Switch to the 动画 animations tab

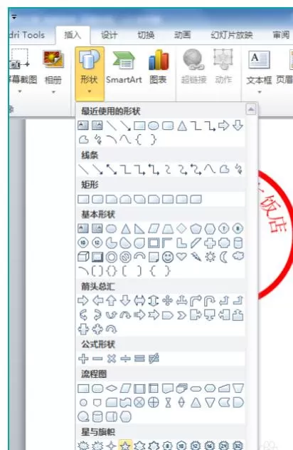click(x=183, y=35)
